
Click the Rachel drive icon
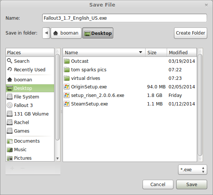(10, 122)
